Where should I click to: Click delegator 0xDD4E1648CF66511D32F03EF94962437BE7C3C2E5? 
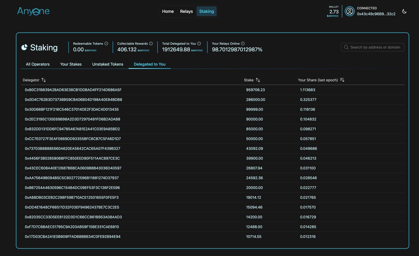72,207
